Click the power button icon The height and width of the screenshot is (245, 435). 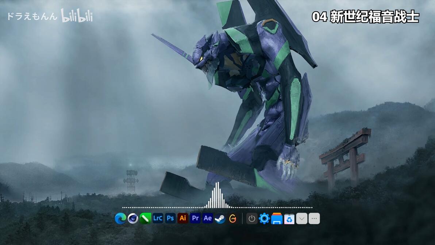[252, 219]
